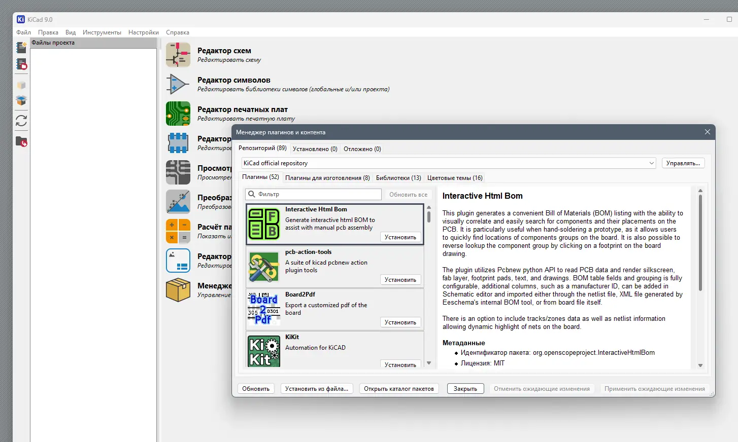Install the KiKit plugin
This screenshot has width=738, height=442.
(x=400, y=364)
